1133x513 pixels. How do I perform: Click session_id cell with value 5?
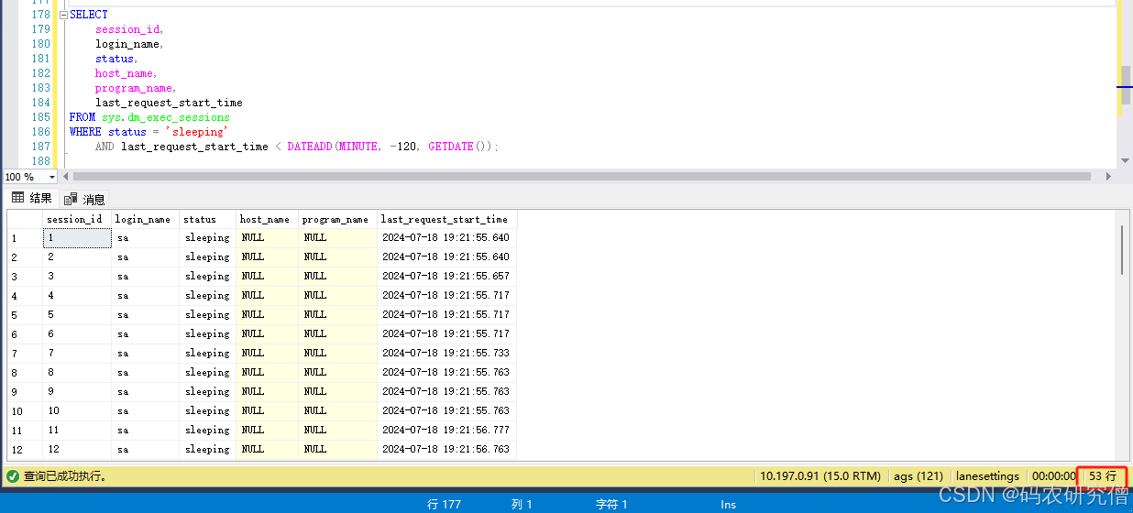click(x=77, y=315)
